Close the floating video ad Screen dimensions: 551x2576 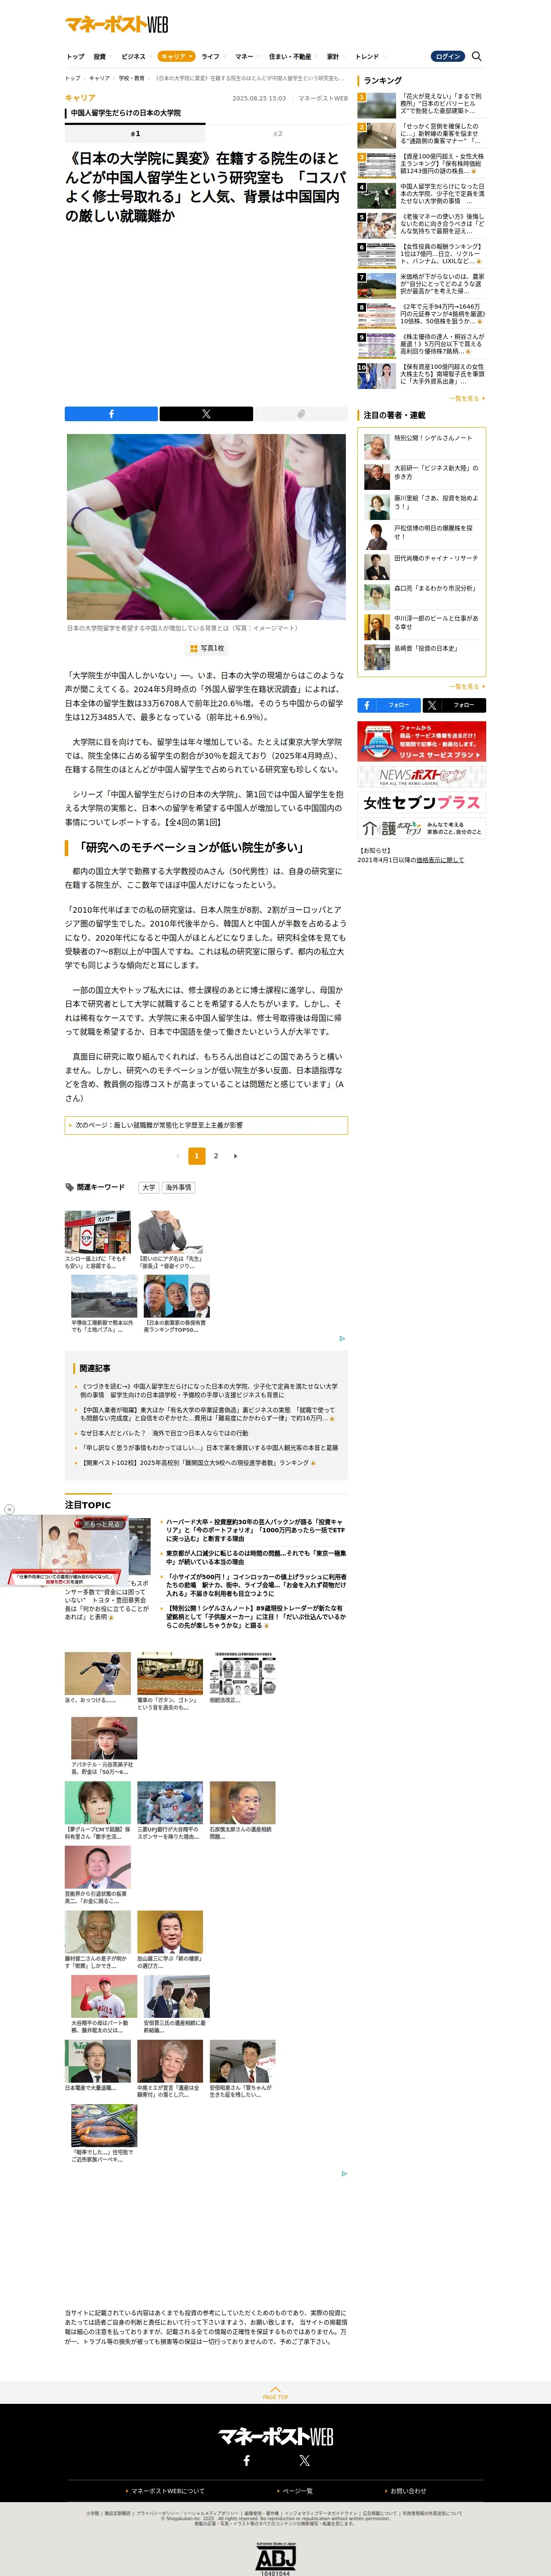pos(9,1510)
